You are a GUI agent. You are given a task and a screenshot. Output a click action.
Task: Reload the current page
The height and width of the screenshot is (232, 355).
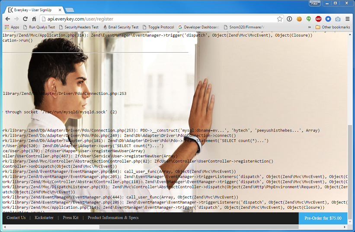click(25, 19)
